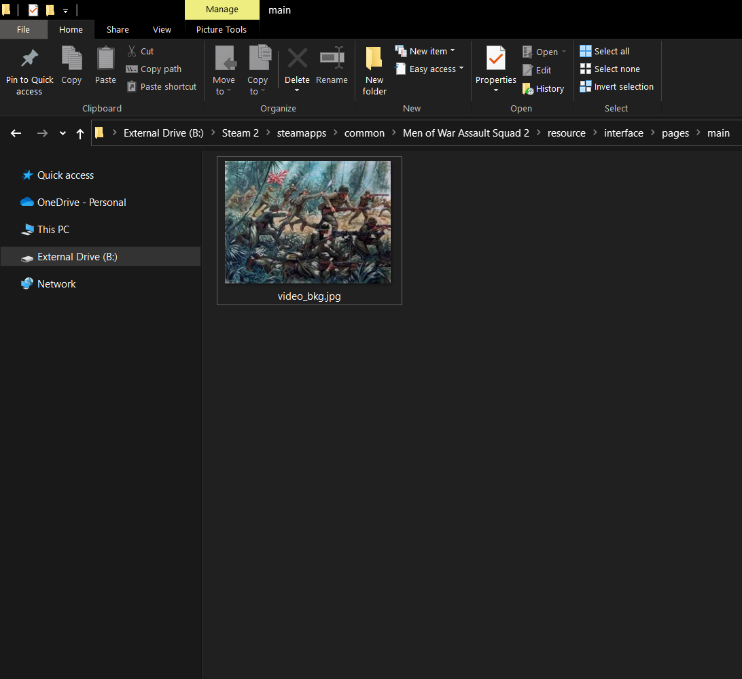Viewport: 742px width, 679px height.
Task: Select Network in sidebar
Action: pos(48,284)
